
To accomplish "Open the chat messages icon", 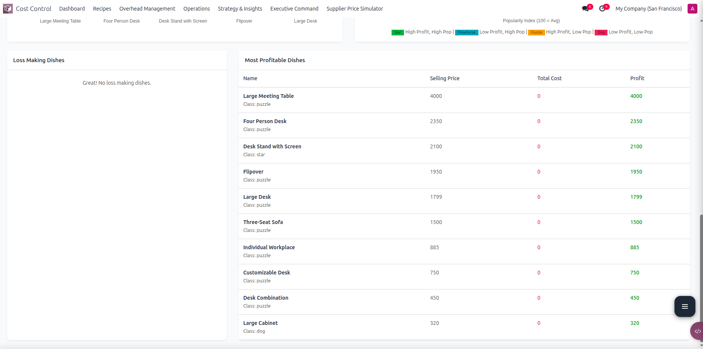I will point(585,9).
